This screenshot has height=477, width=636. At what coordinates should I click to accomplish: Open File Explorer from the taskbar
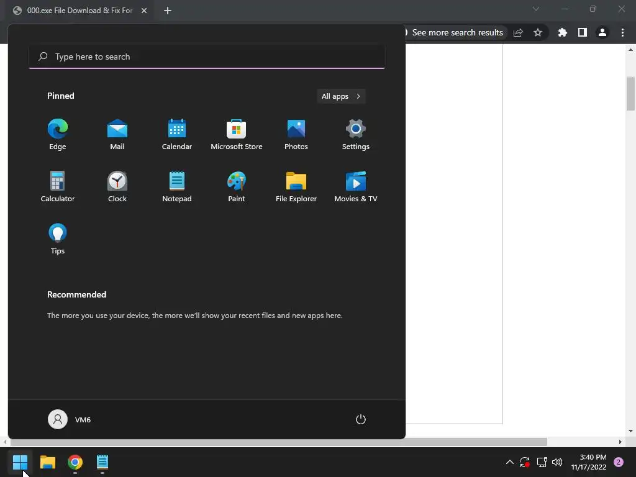[47, 462]
